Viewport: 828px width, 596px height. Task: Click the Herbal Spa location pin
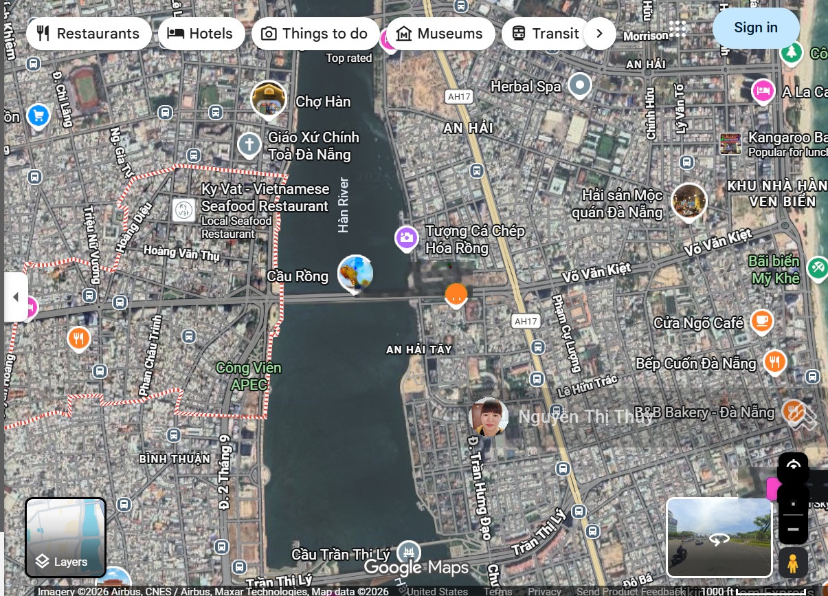pos(581,85)
